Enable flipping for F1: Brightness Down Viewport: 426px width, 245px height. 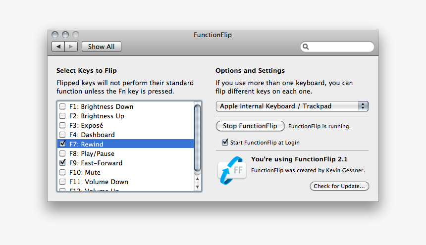62,106
